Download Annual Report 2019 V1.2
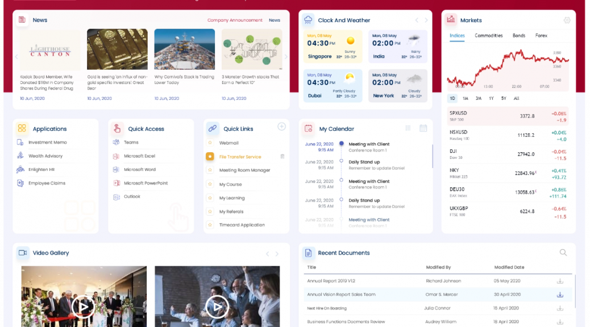The image size is (590, 327). [x=560, y=281]
